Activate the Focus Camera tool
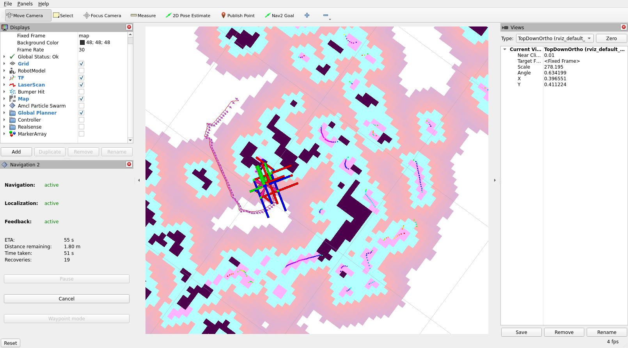Screen dimensions: 628x348 [102, 16]
